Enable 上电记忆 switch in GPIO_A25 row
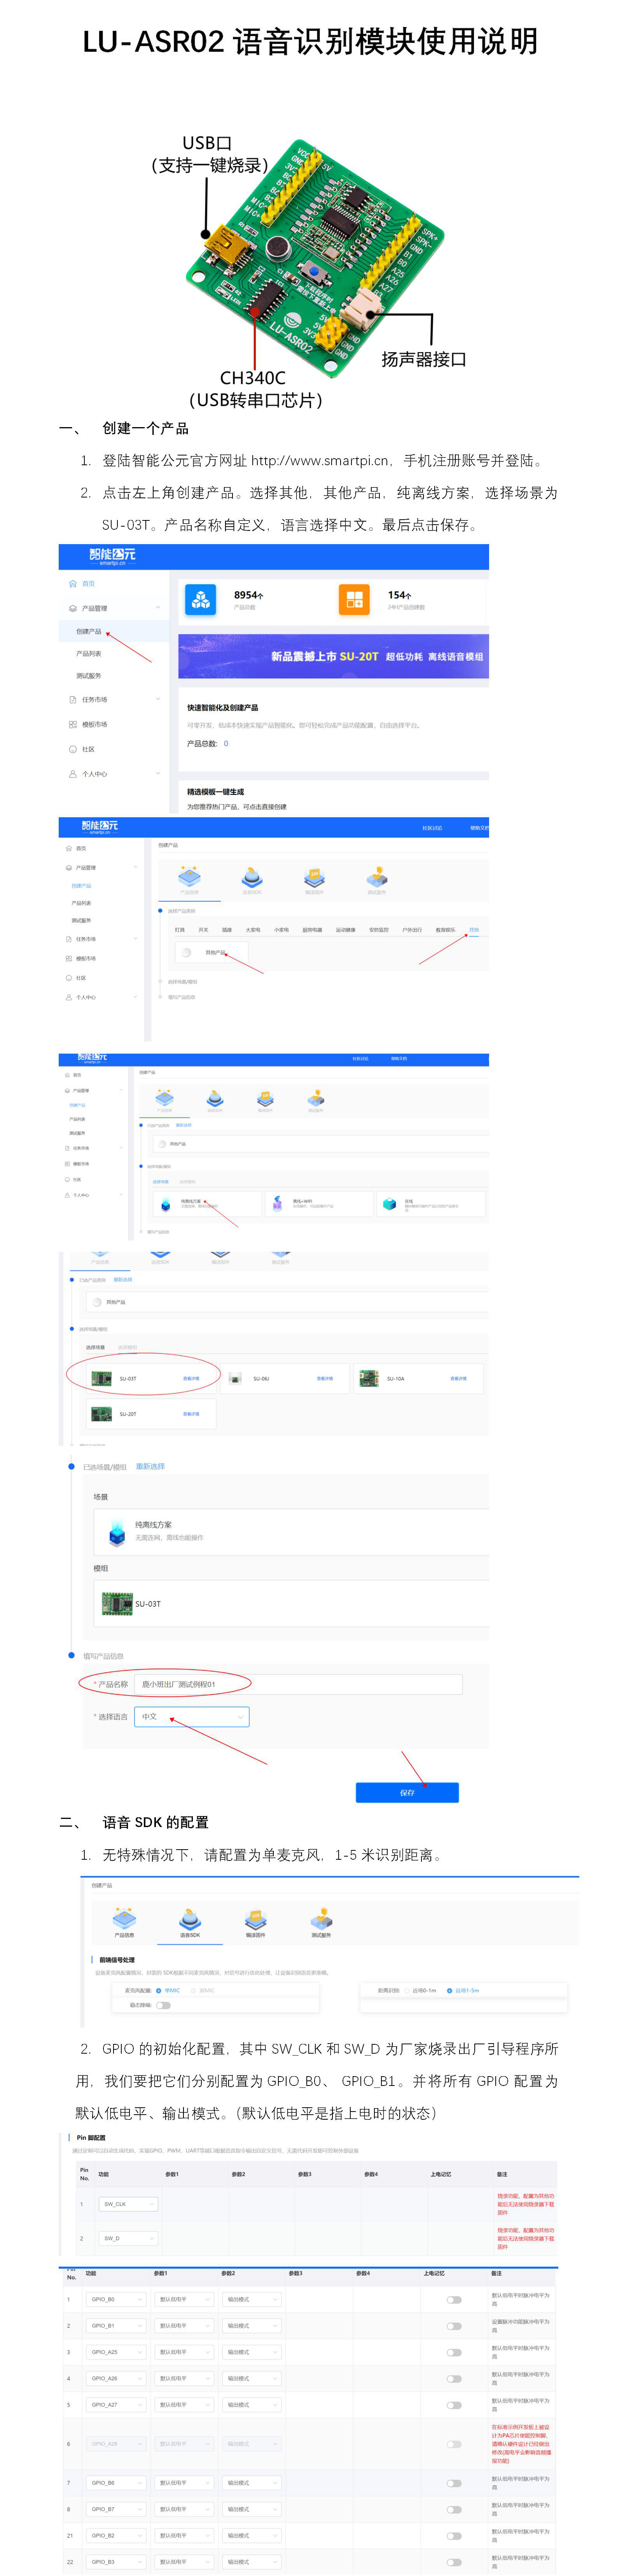 [x=454, y=2352]
